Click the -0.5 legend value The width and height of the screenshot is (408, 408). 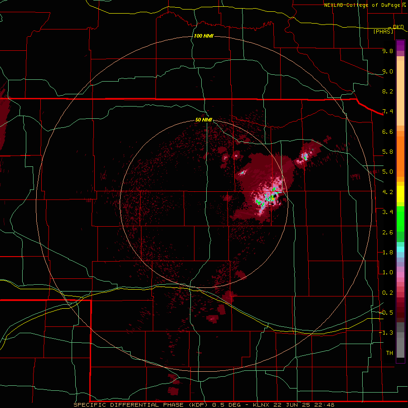[x=386, y=313]
